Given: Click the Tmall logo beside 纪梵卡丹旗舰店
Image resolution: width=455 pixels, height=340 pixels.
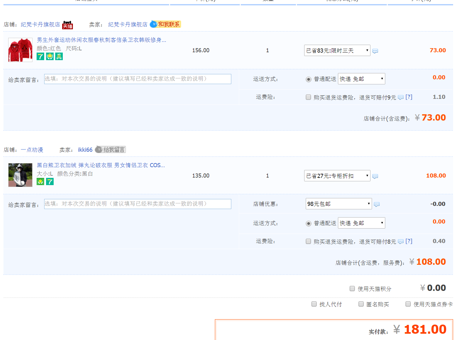Looking at the screenshot, I should click(x=68, y=25).
